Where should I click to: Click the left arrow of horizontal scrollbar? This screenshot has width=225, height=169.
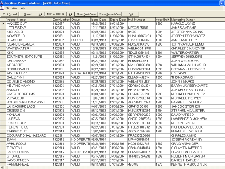[2, 167]
